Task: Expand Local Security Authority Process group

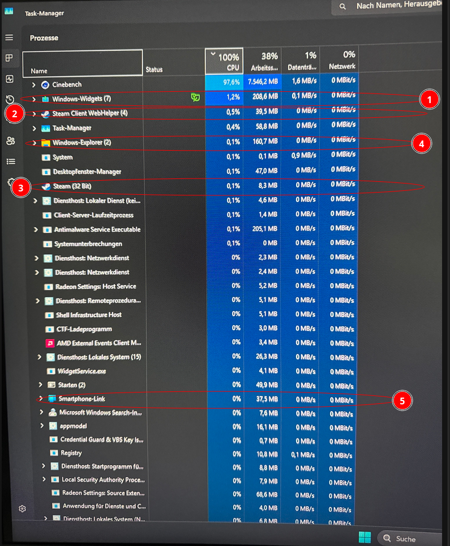Action: [44, 480]
